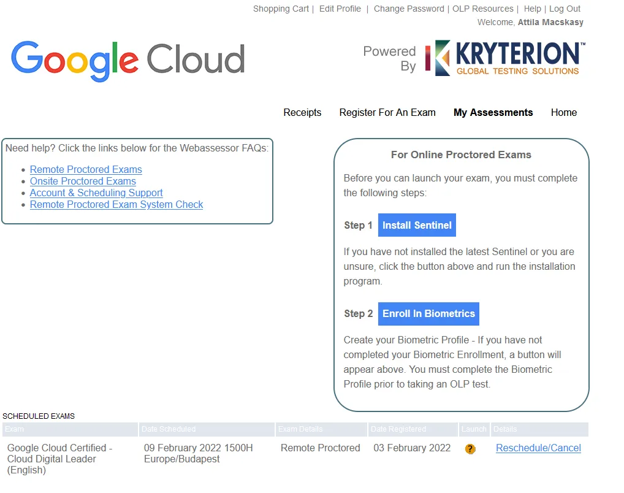Open the Receipts menu item
The width and height of the screenshot is (624, 493).
(x=302, y=113)
